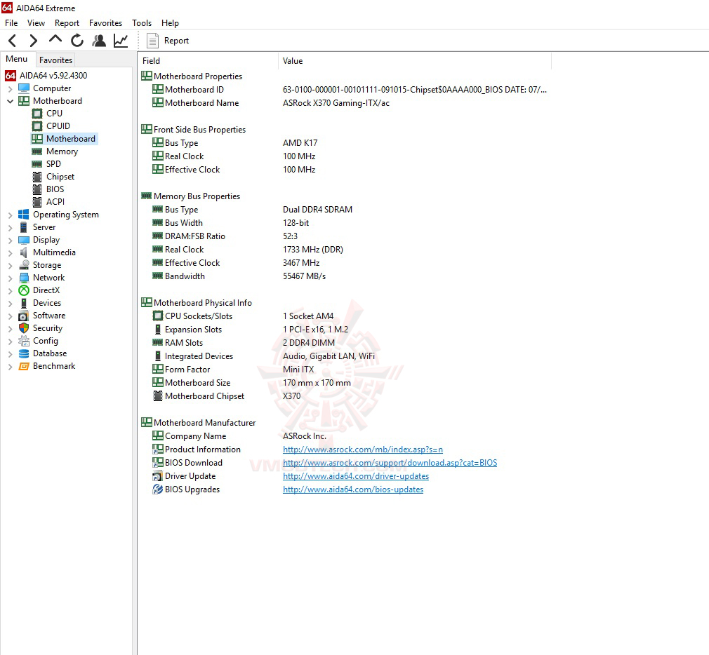Screen dimensions: 709x655
Task: Click the Report button label
Action: [176, 41]
